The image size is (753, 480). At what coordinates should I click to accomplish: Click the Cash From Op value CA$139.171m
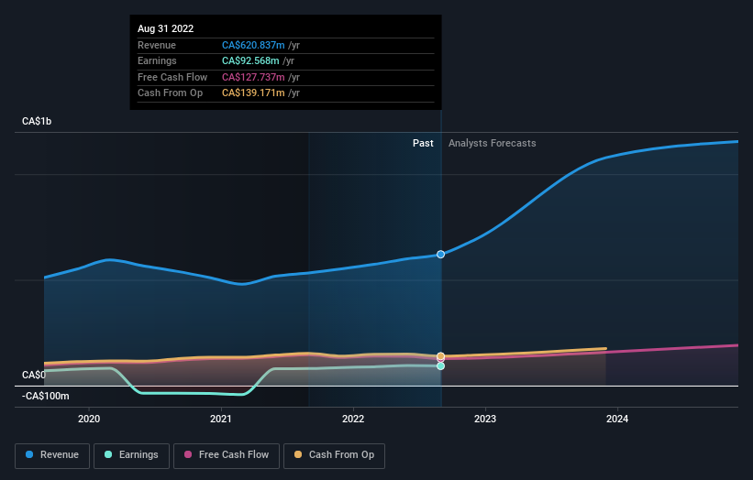[253, 93]
